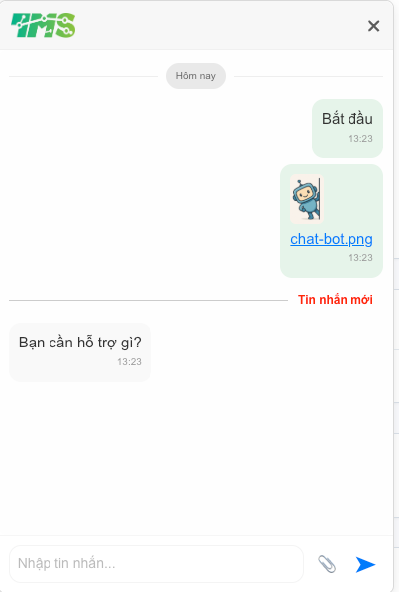Image resolution: width=399 pixels, height=592 pixels.
Task: Send message with blue arrow icon
Action: coord(365,564)
